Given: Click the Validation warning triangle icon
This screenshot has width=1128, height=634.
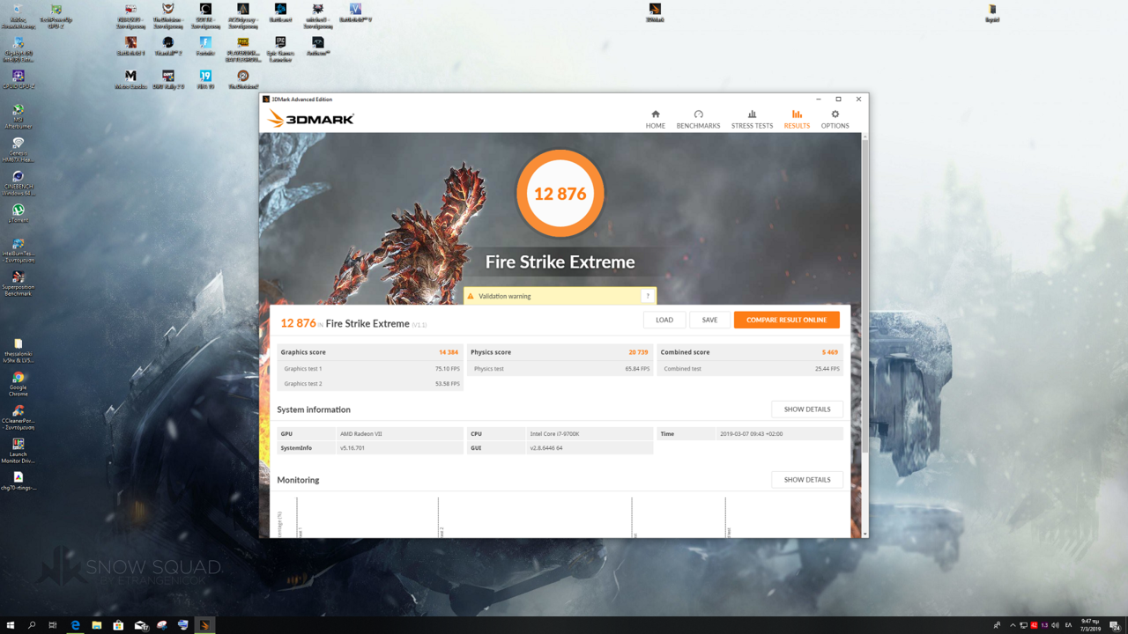Looking at the screenshot, I should click(x=471, y=296).
